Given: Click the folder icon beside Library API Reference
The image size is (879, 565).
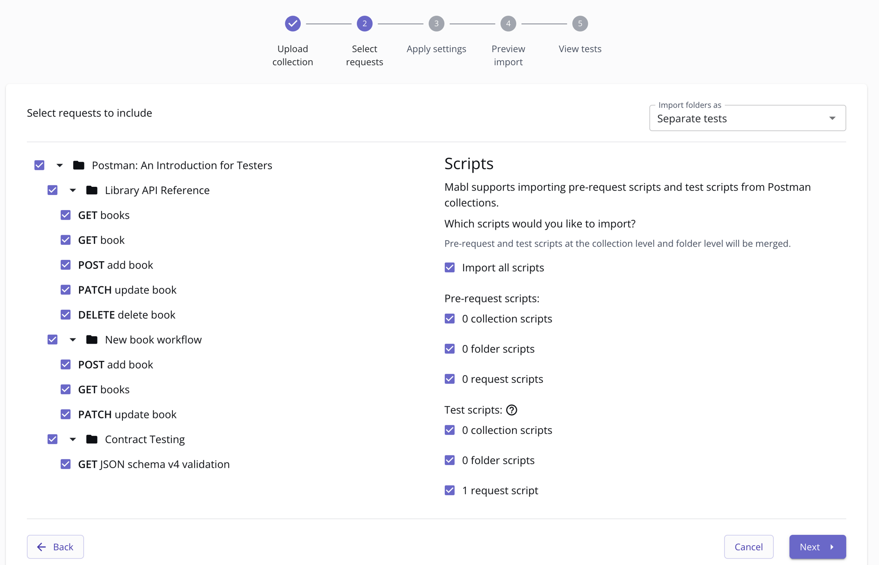Looking at the screenshot, I should 91,190.
